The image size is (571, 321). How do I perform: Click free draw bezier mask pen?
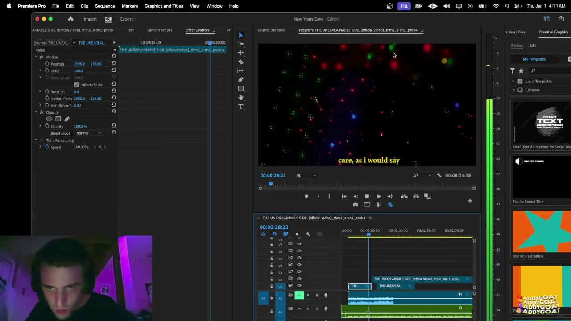coord(67,119)
